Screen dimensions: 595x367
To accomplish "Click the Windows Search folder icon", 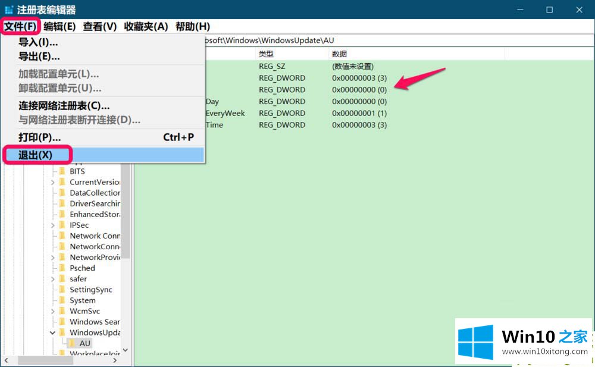I will tap(62, 322).
